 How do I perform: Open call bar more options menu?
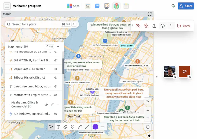tap(171, 26)
